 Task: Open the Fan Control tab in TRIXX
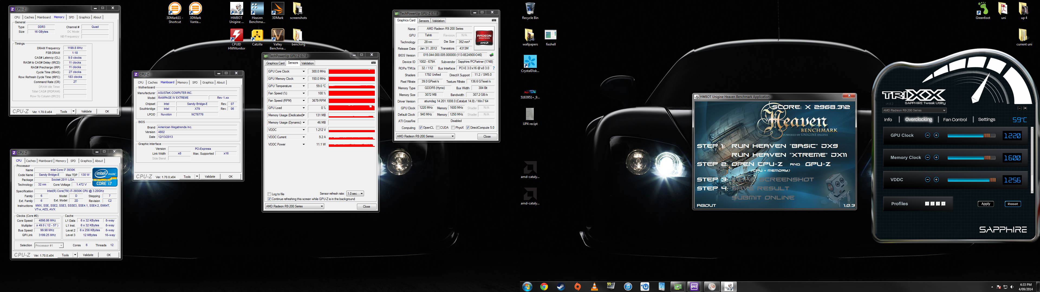click(955, 120)
